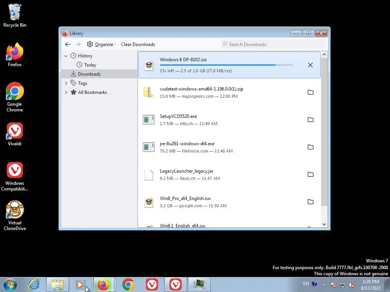The image size is (390, 292).
Task: Open Windows Media Player from taskbar
Action: click(80, 284)
